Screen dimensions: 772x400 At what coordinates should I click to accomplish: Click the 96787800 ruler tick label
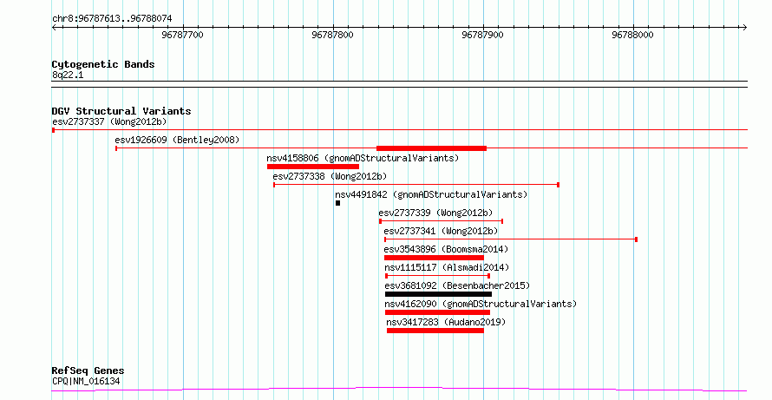(x=332, y=35)
